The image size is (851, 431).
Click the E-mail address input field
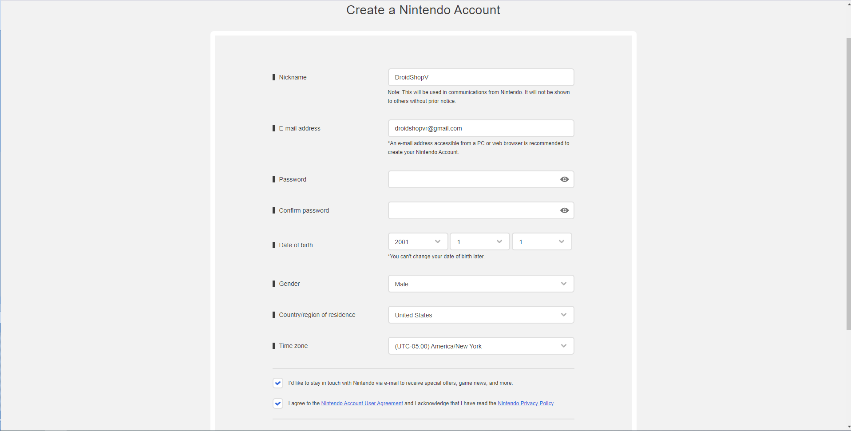(x=481, y=128)
